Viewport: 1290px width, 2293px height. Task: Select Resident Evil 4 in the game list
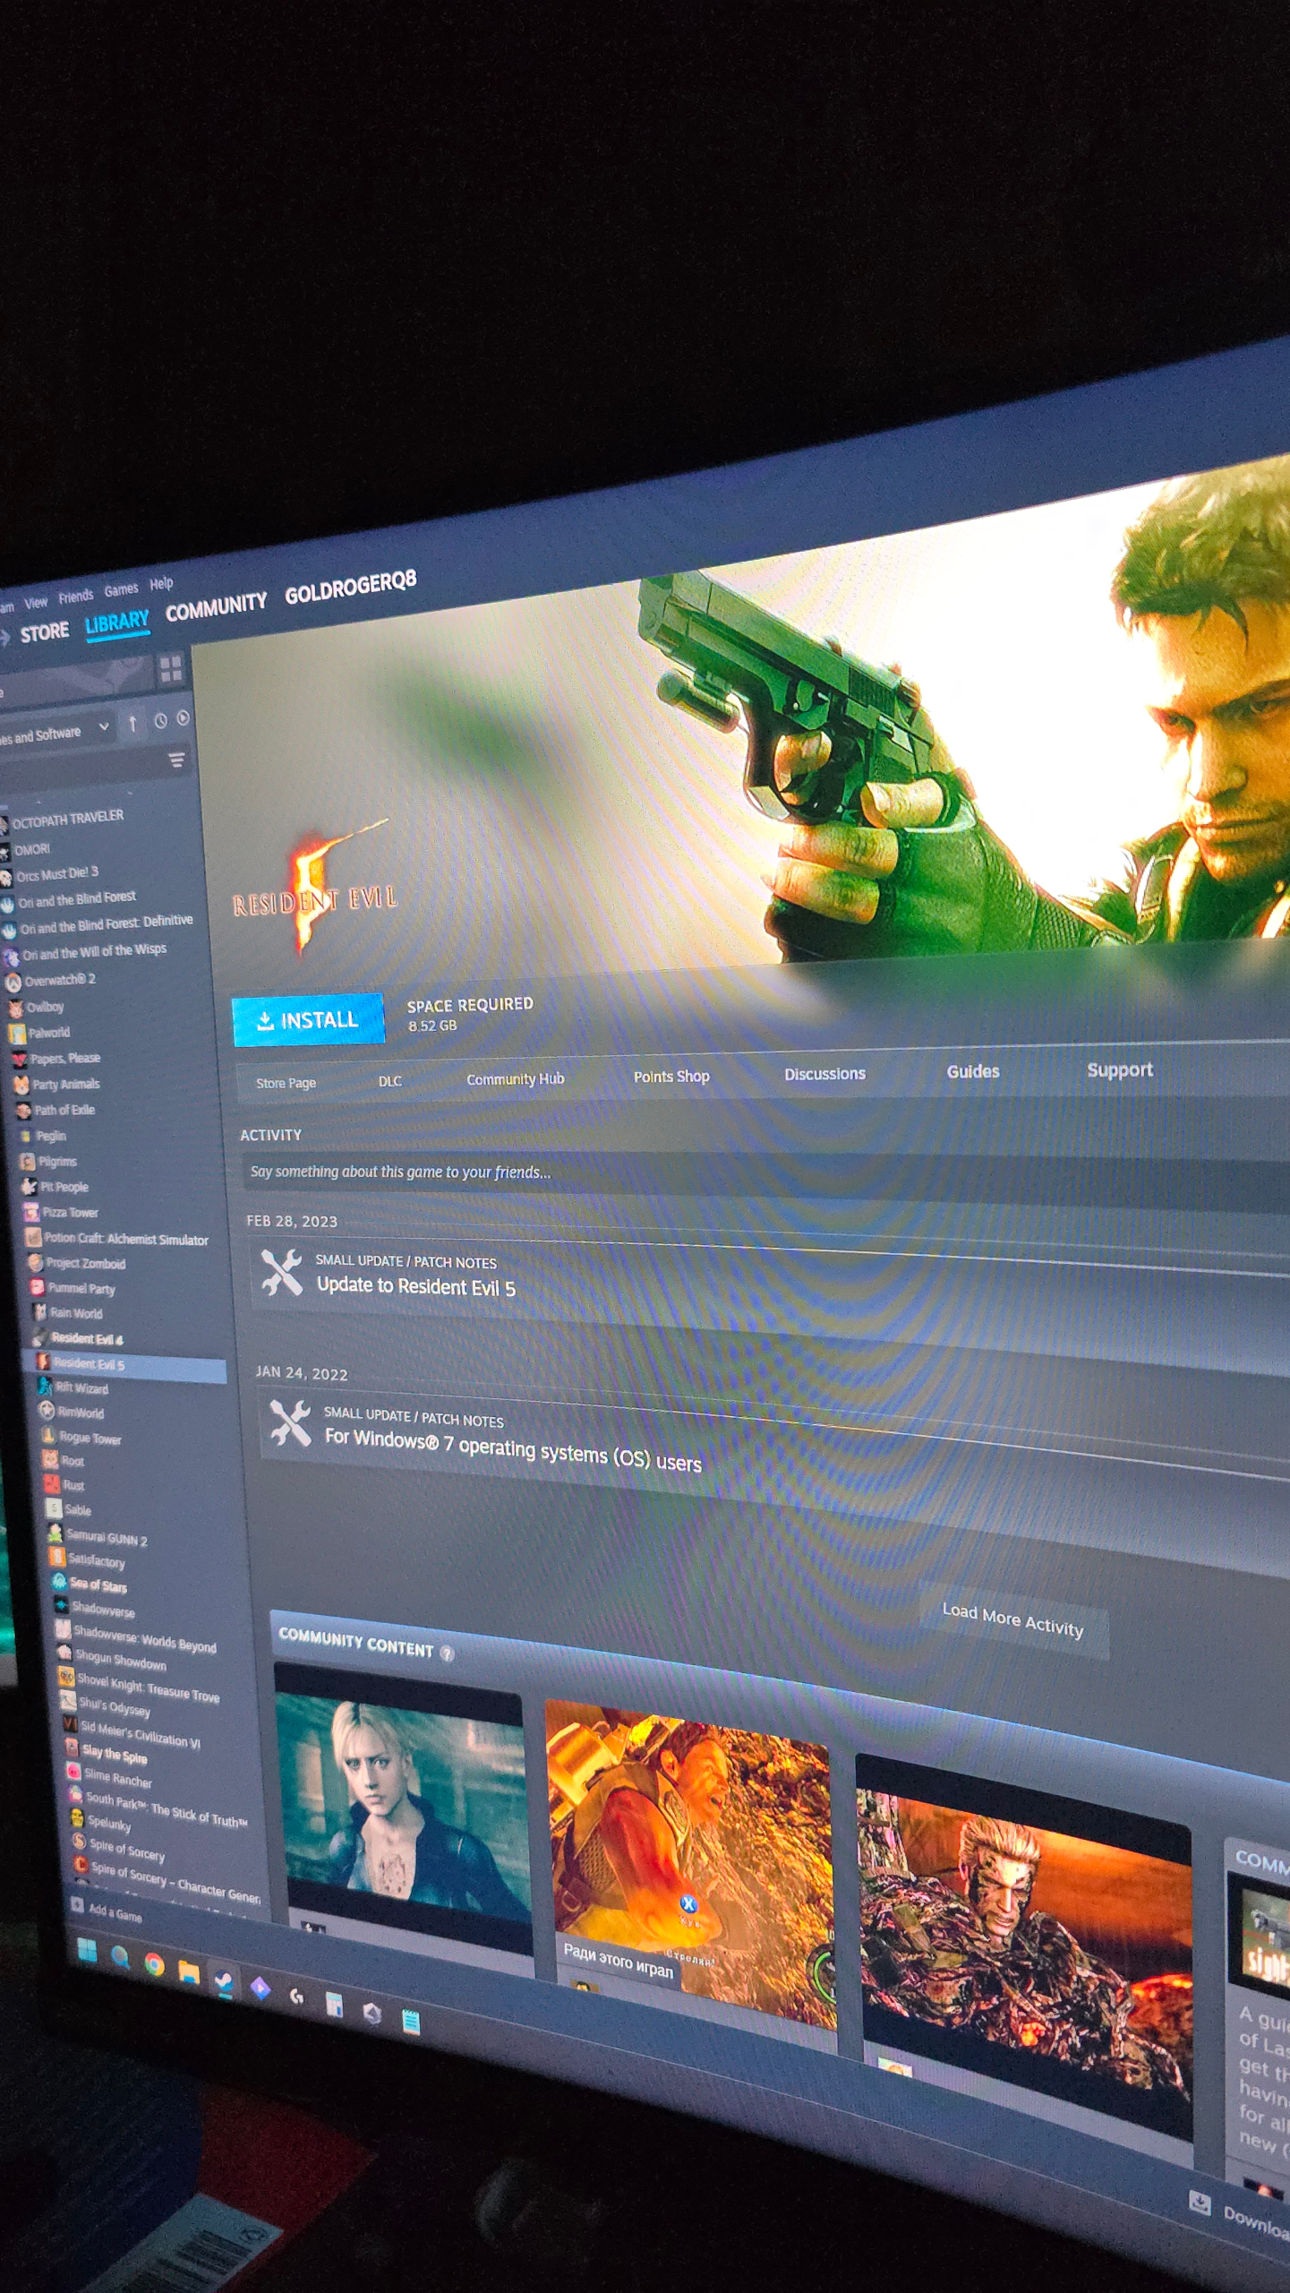click(x=86, y=1338)
